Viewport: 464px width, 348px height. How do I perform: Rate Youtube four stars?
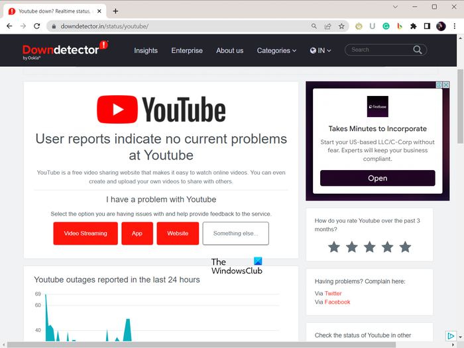[387, 247]
